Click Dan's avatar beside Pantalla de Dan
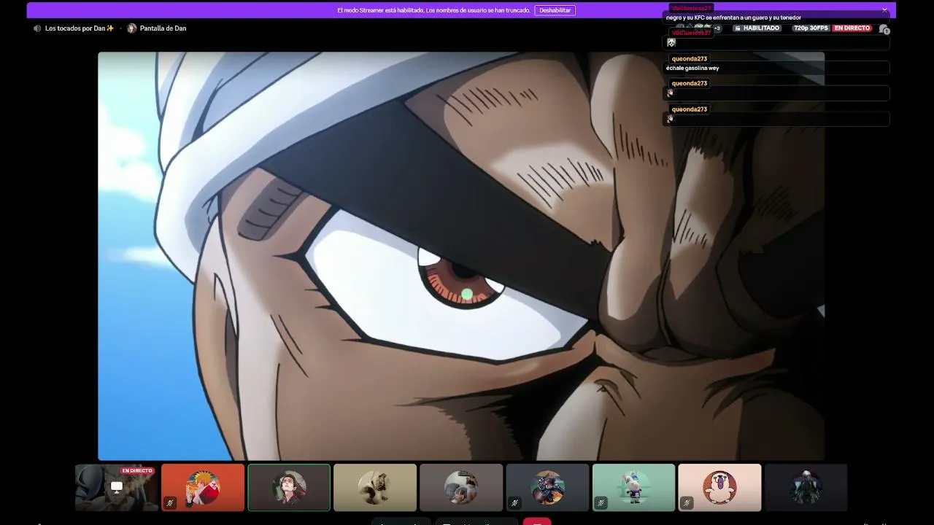The width and height of the screenshot is (934, 525). pos(132,28)
